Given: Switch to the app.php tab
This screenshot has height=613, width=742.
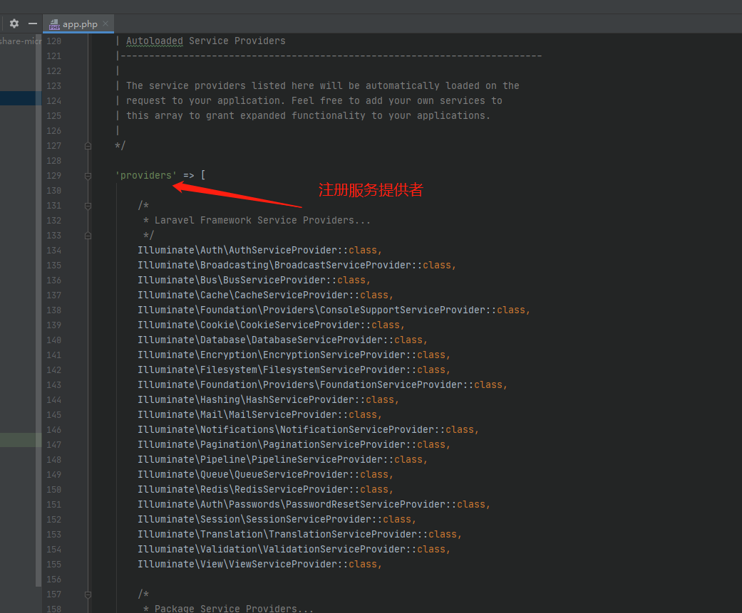Looking at the screenshot, I should [80, 24].
